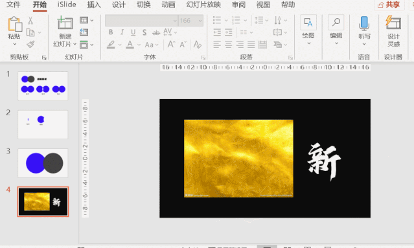Expand the highlight color dropdown arrow
Screen dimensions: 414x248
point(120,45)
